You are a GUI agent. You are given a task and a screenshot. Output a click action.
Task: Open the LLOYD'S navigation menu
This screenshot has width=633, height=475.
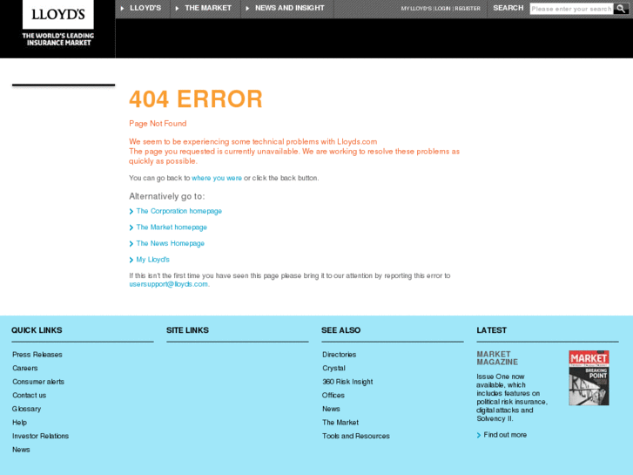click(145, 8)
